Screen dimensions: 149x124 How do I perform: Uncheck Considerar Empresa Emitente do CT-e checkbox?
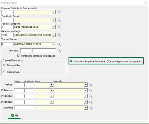tap(71, 61)
